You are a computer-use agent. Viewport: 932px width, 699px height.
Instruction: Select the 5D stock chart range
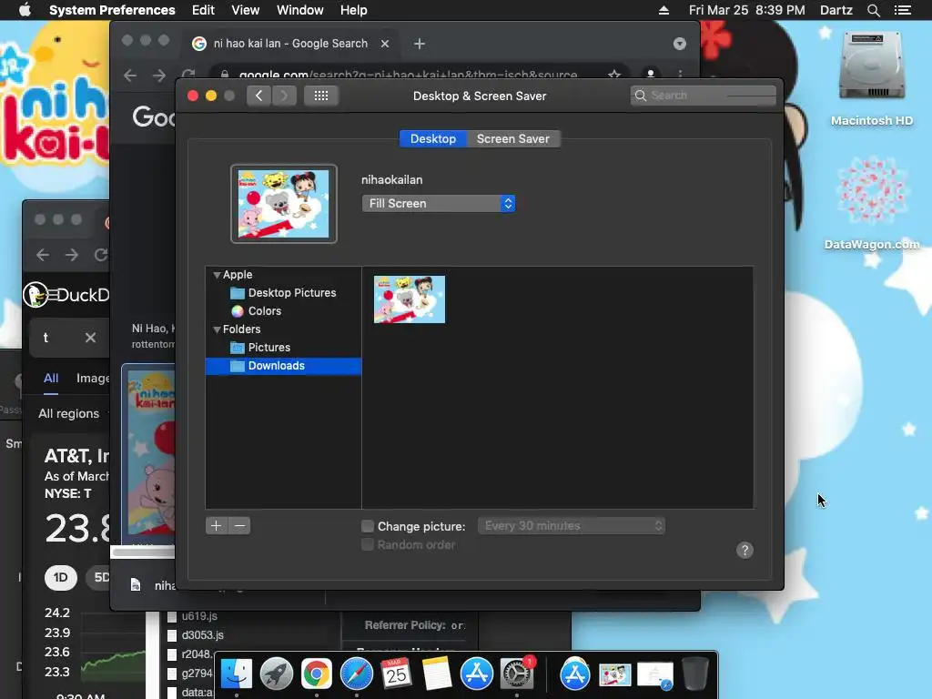(x=99, y=578)
